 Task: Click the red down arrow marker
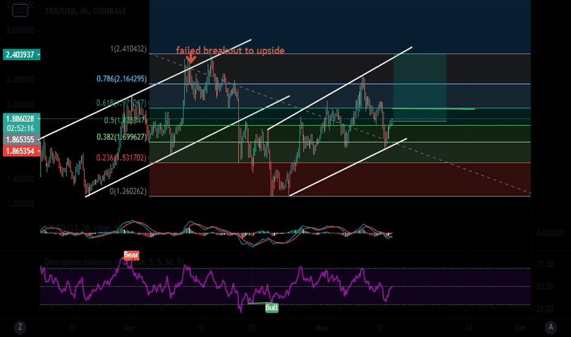[x=191, y=58]
